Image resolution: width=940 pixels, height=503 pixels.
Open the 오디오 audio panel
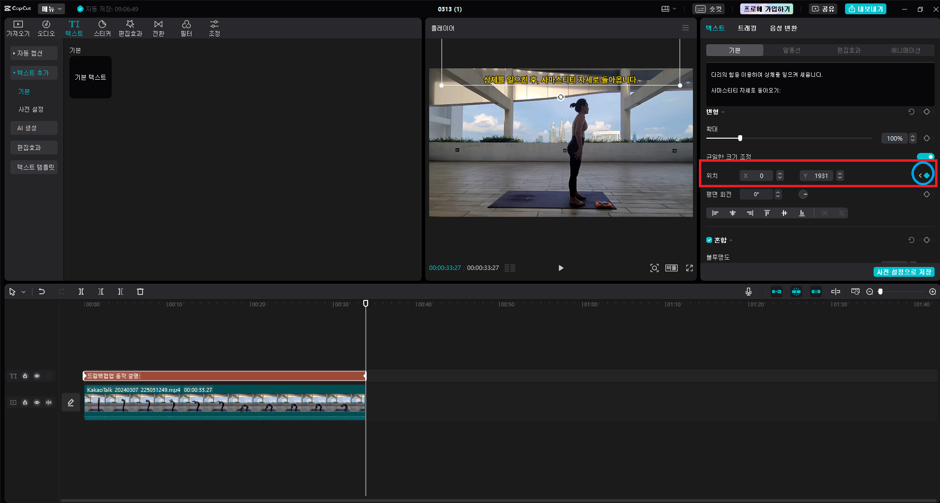(x=46, y=29)
